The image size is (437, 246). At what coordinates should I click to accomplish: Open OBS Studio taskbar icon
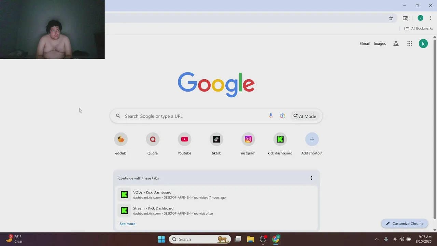point(263,239)
